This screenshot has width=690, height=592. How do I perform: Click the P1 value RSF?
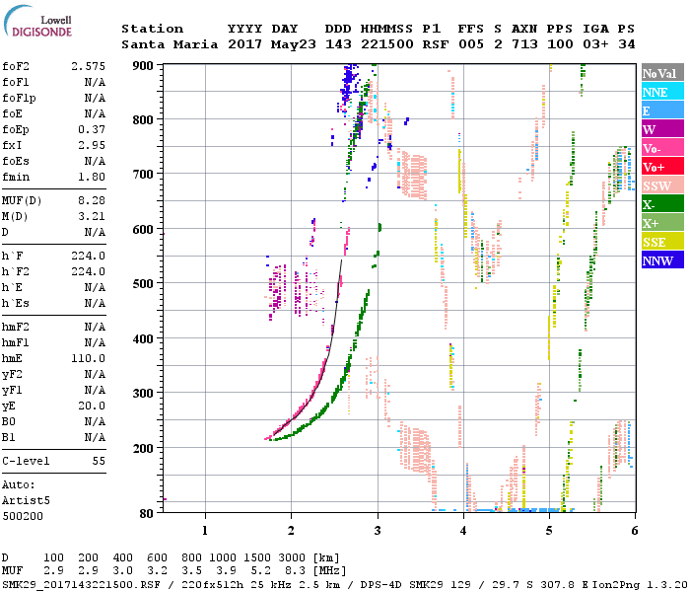pyautogui.click(x=436, y=44)
